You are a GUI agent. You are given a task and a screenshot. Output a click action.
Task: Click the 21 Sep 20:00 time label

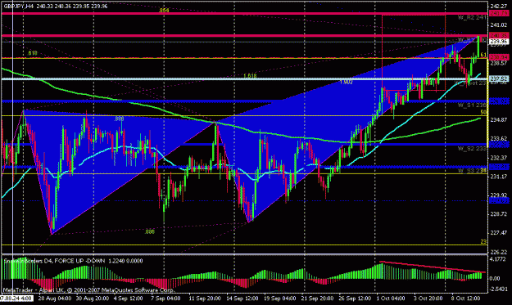point(317,298)
